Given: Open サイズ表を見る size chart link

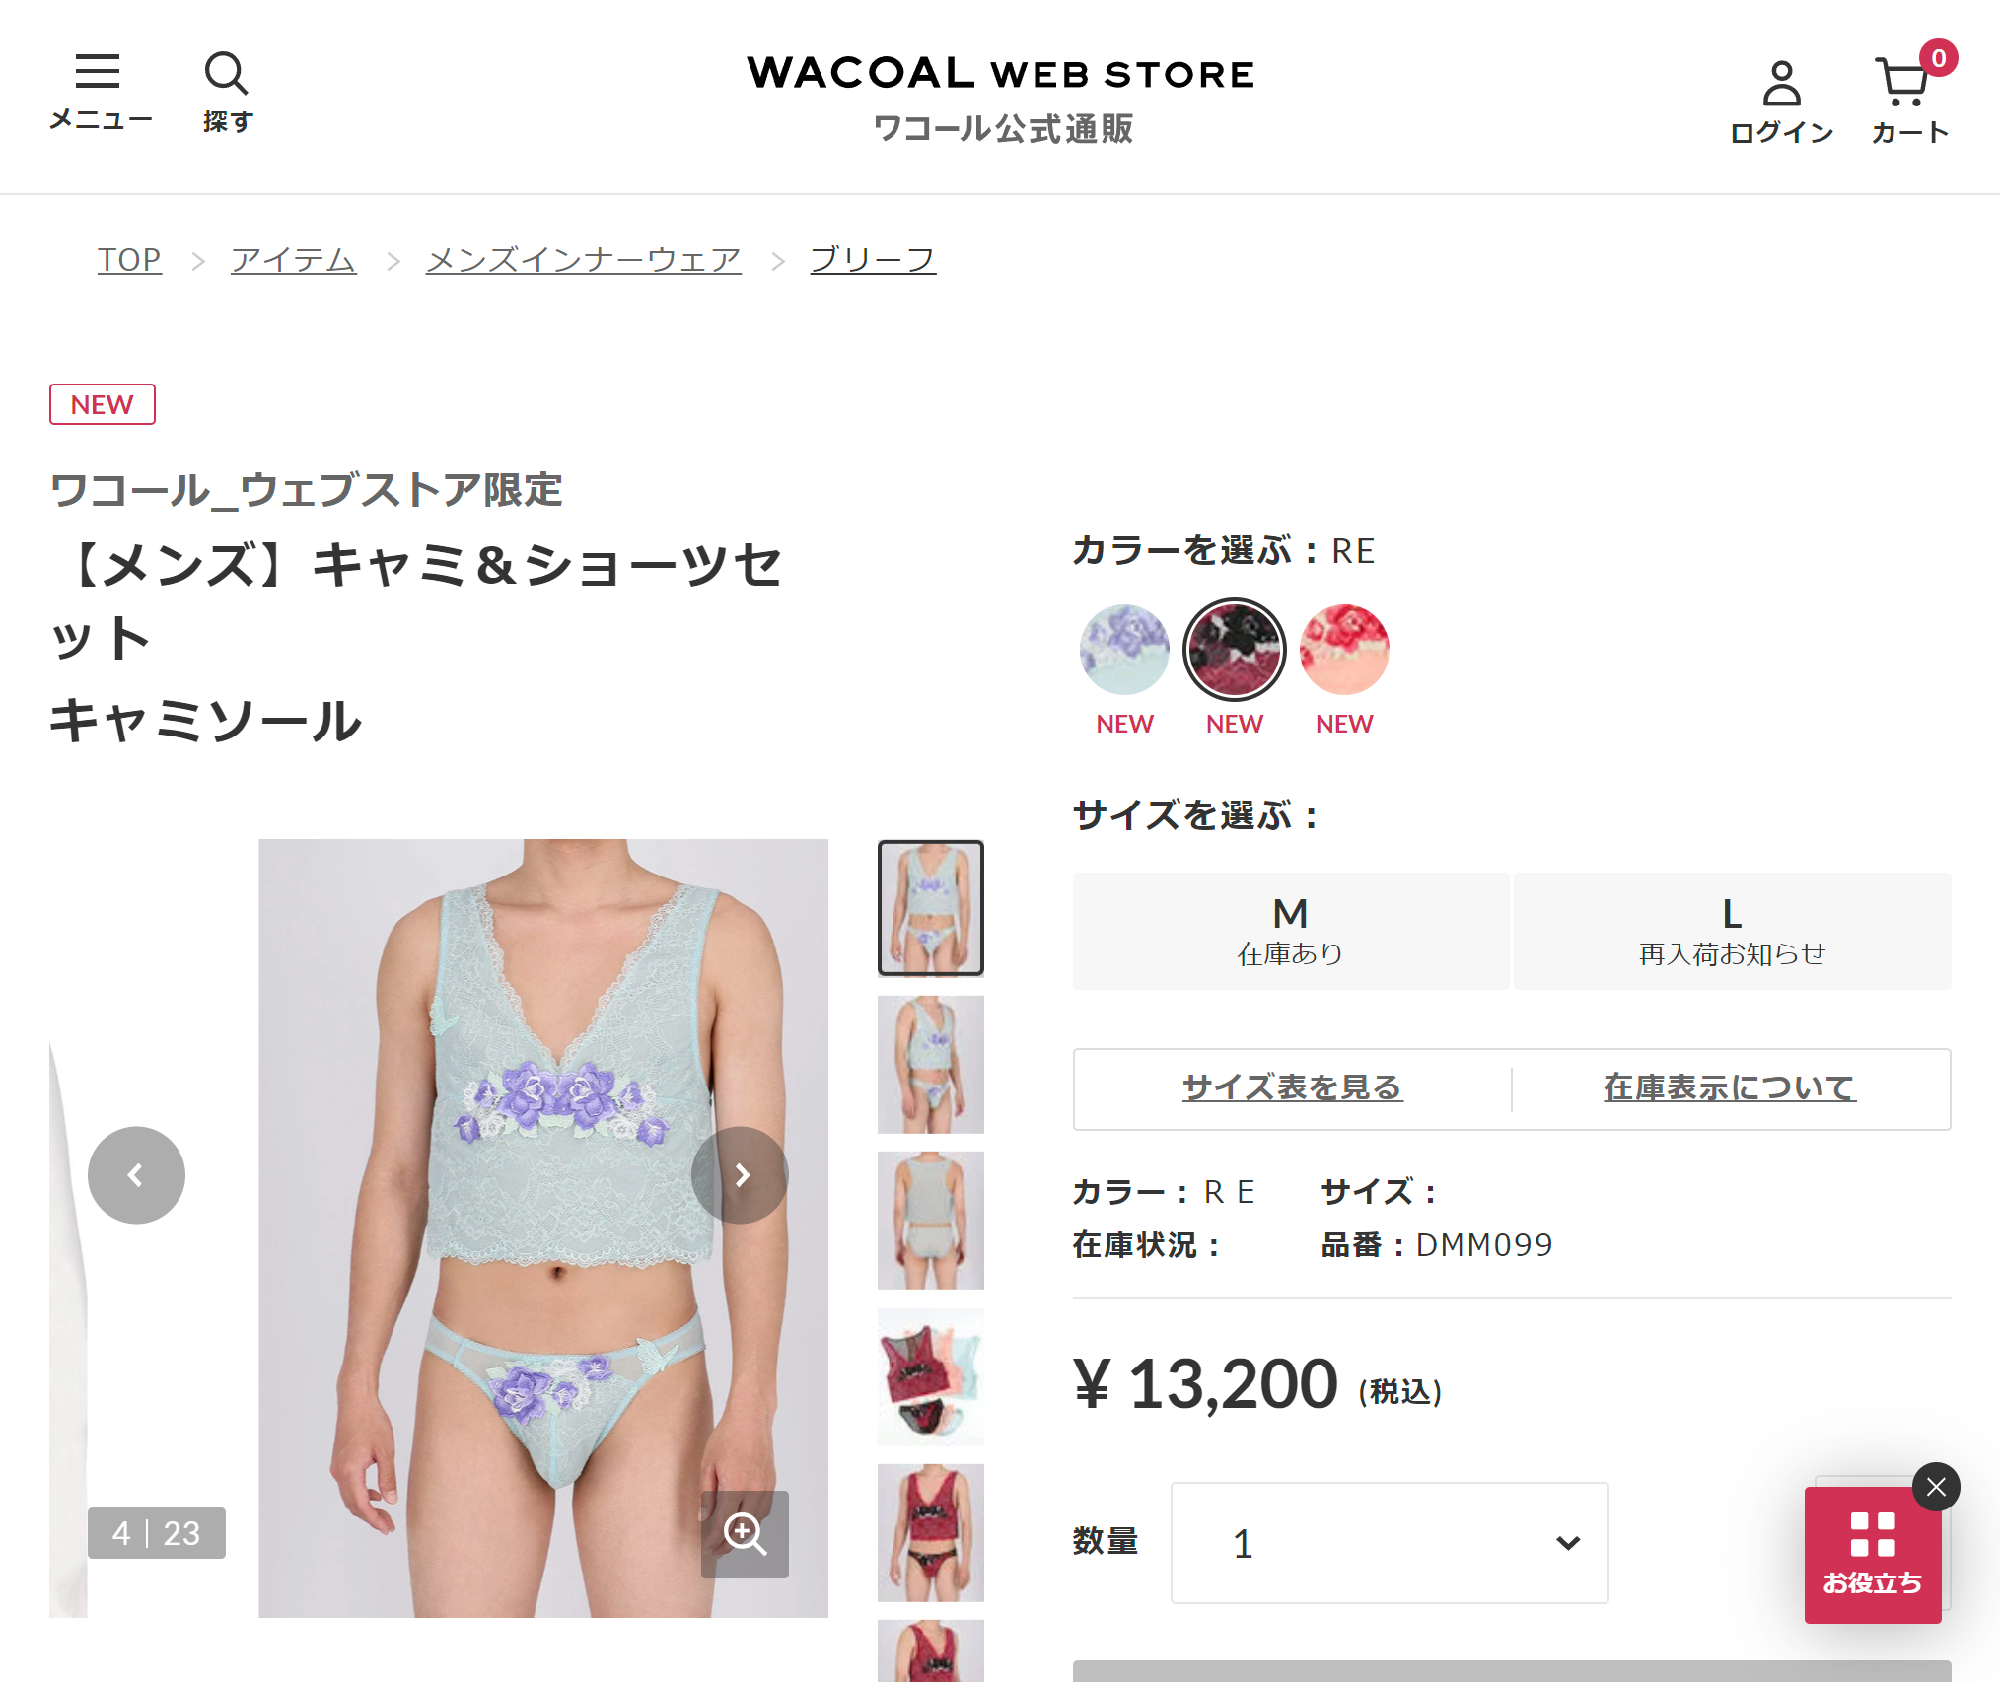Looking at the screenshot, I should pos(1292,1088).
